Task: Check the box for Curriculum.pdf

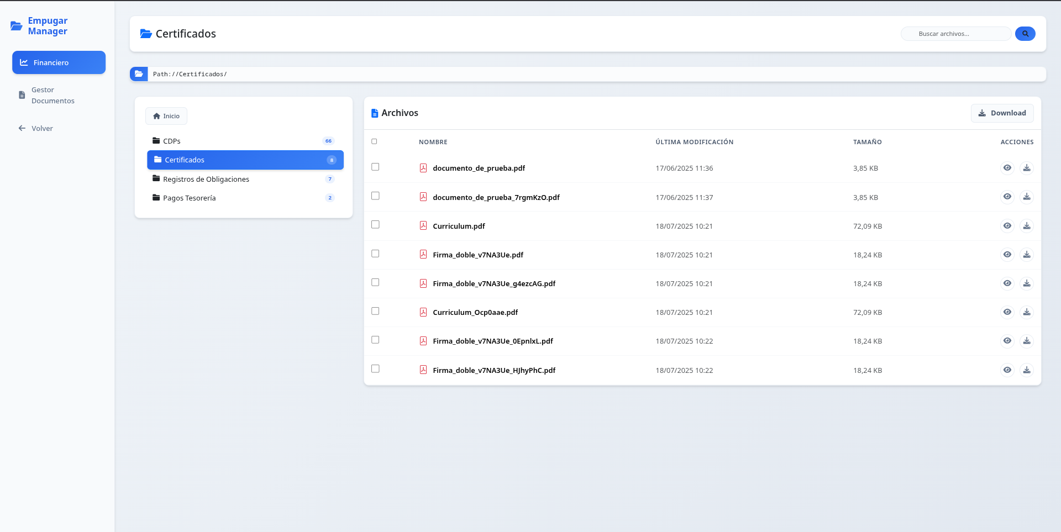Action: [375, 225]
